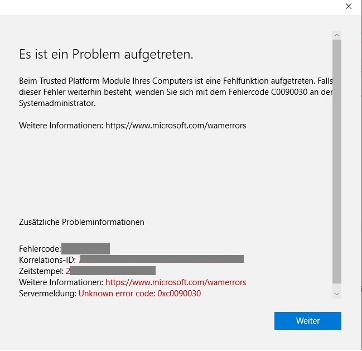Click the 'Fehlercode:' label
362x351 pixels.
click(40, 249)
